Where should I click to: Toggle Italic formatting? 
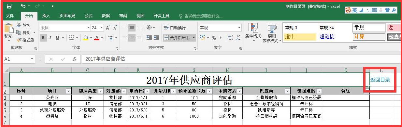tap(50, 38)
